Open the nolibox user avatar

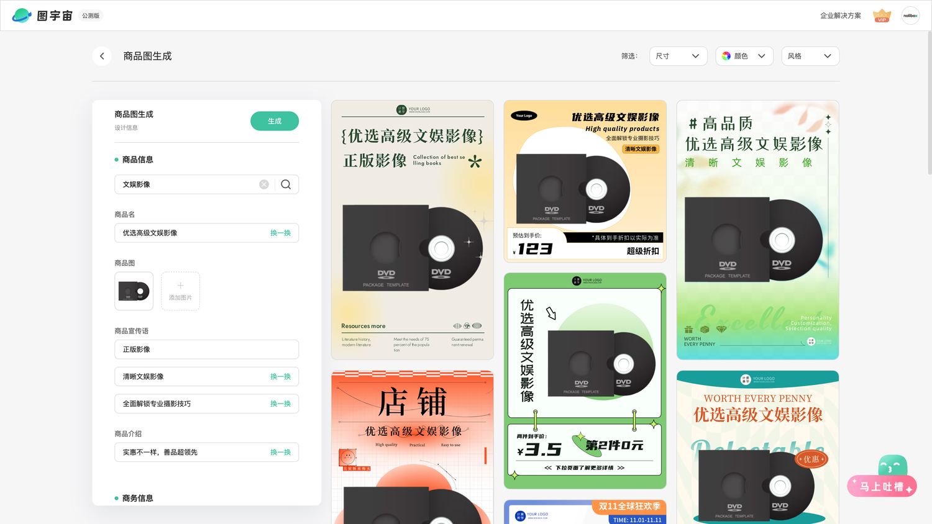coord(910,16)
